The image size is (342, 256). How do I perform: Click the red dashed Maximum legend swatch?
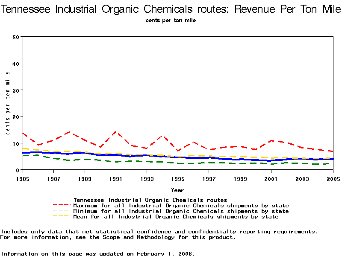click(61, 206)
